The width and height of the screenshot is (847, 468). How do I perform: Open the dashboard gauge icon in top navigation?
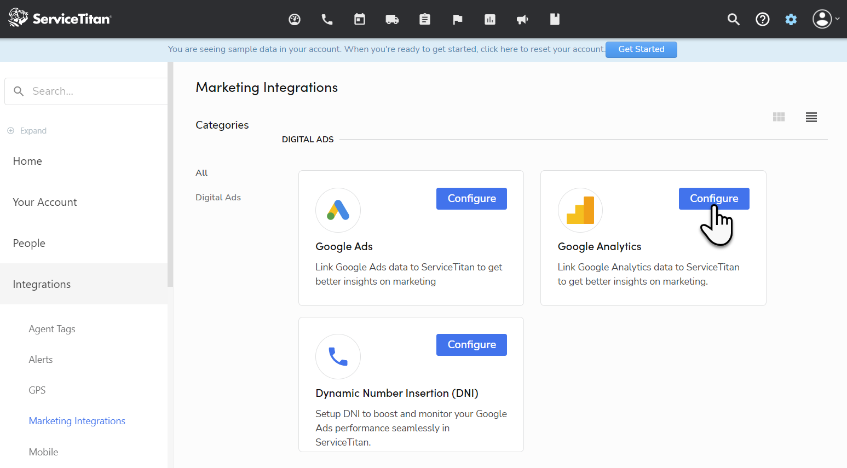click(295, 20)
